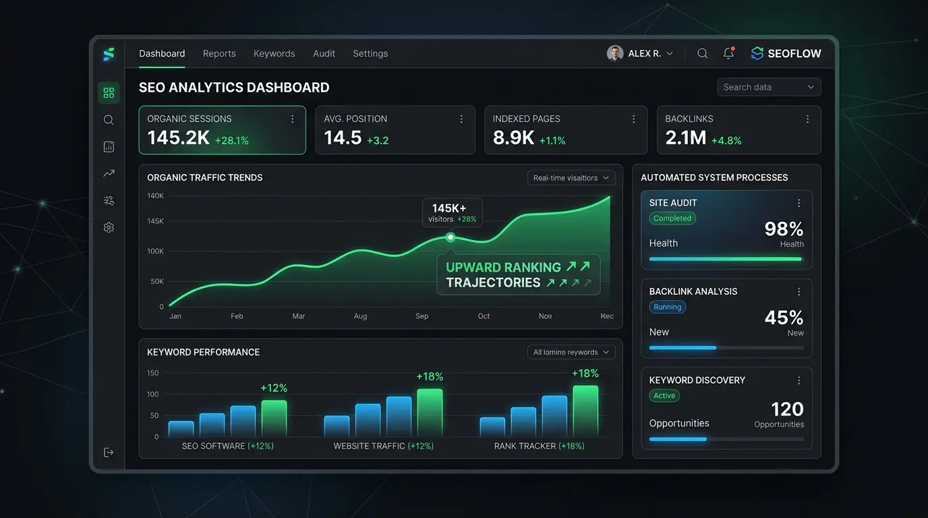Switch to the Dashboard tab
The height and width of the screenshot is (518, 928).
tap(162, 53)
